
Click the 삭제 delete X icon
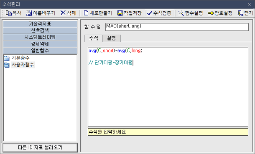coord(63,13)
